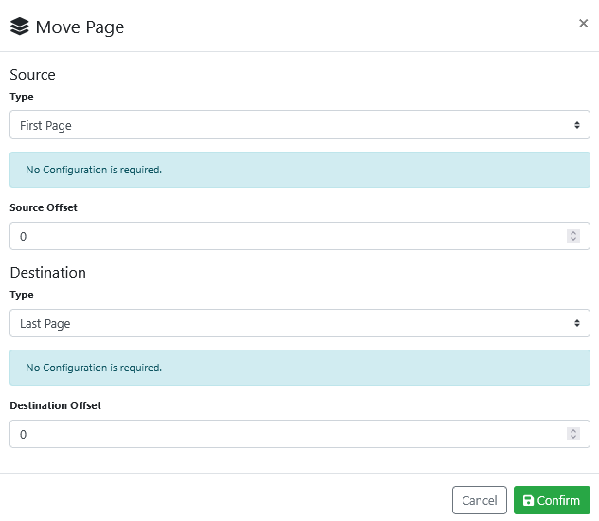Decrease Destination Offset with spinner down arrow
The width and height of the screenshot is (599, 521).
pos(572,438)
